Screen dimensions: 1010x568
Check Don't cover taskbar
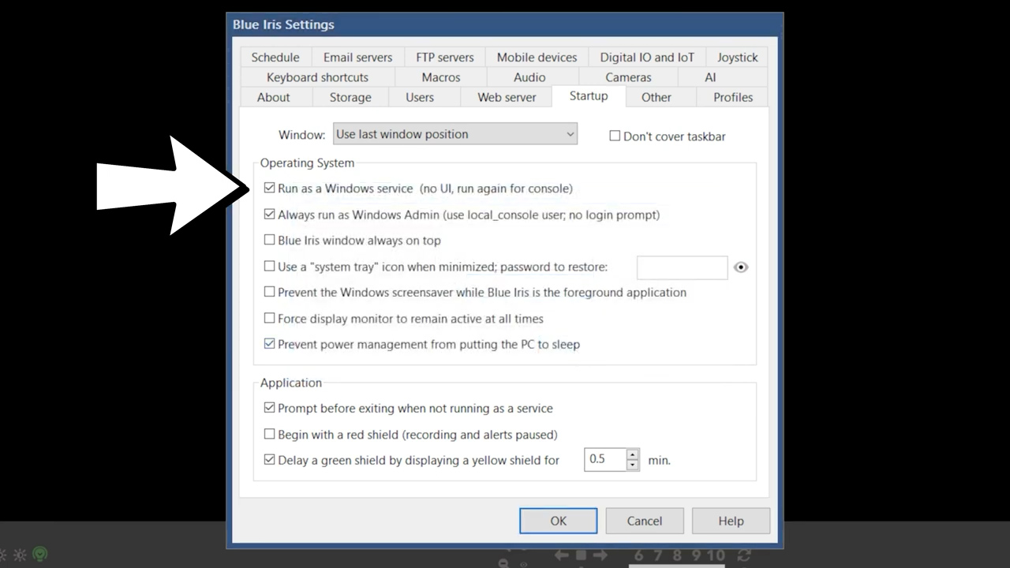point(615,136)
